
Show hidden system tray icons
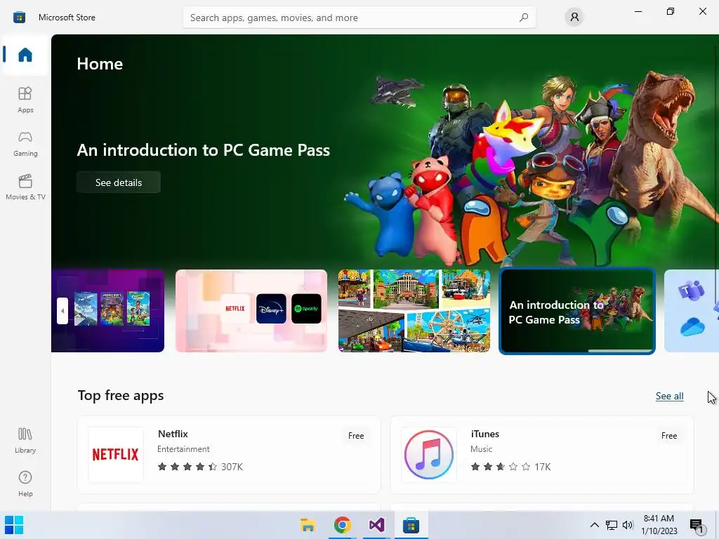(594, 525)
